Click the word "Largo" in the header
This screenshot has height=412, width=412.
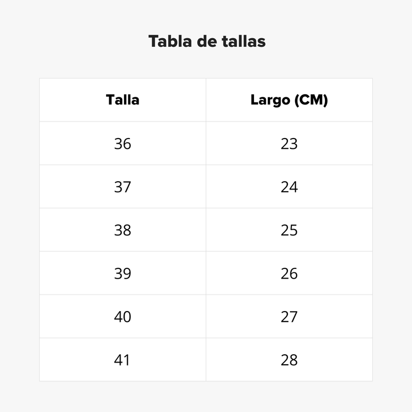[x=270, y=100]
